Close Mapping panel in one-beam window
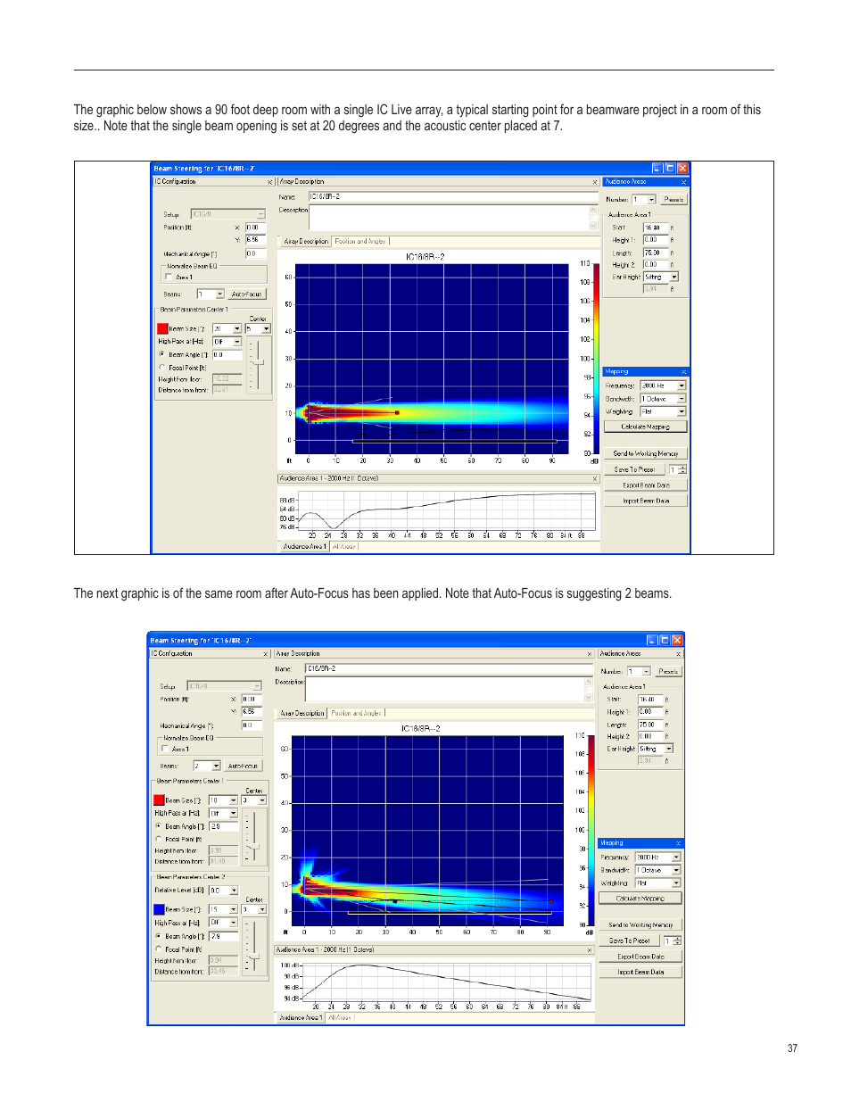 pyautogui.click(x=684, y=372)
